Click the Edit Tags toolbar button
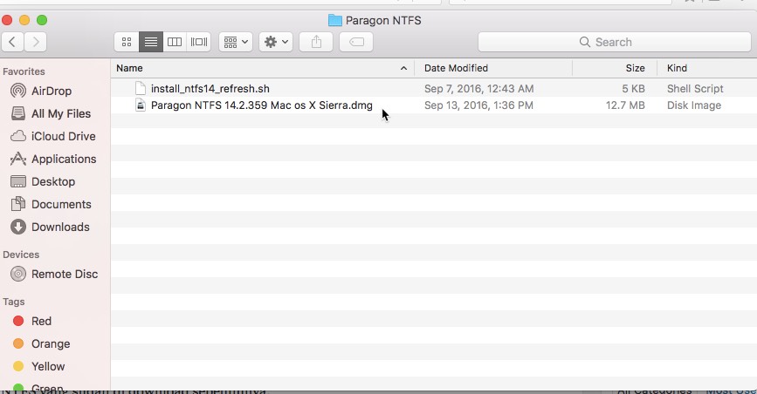Screen dimensions: 757x394 pyautogui.click(x=356, y=42)
